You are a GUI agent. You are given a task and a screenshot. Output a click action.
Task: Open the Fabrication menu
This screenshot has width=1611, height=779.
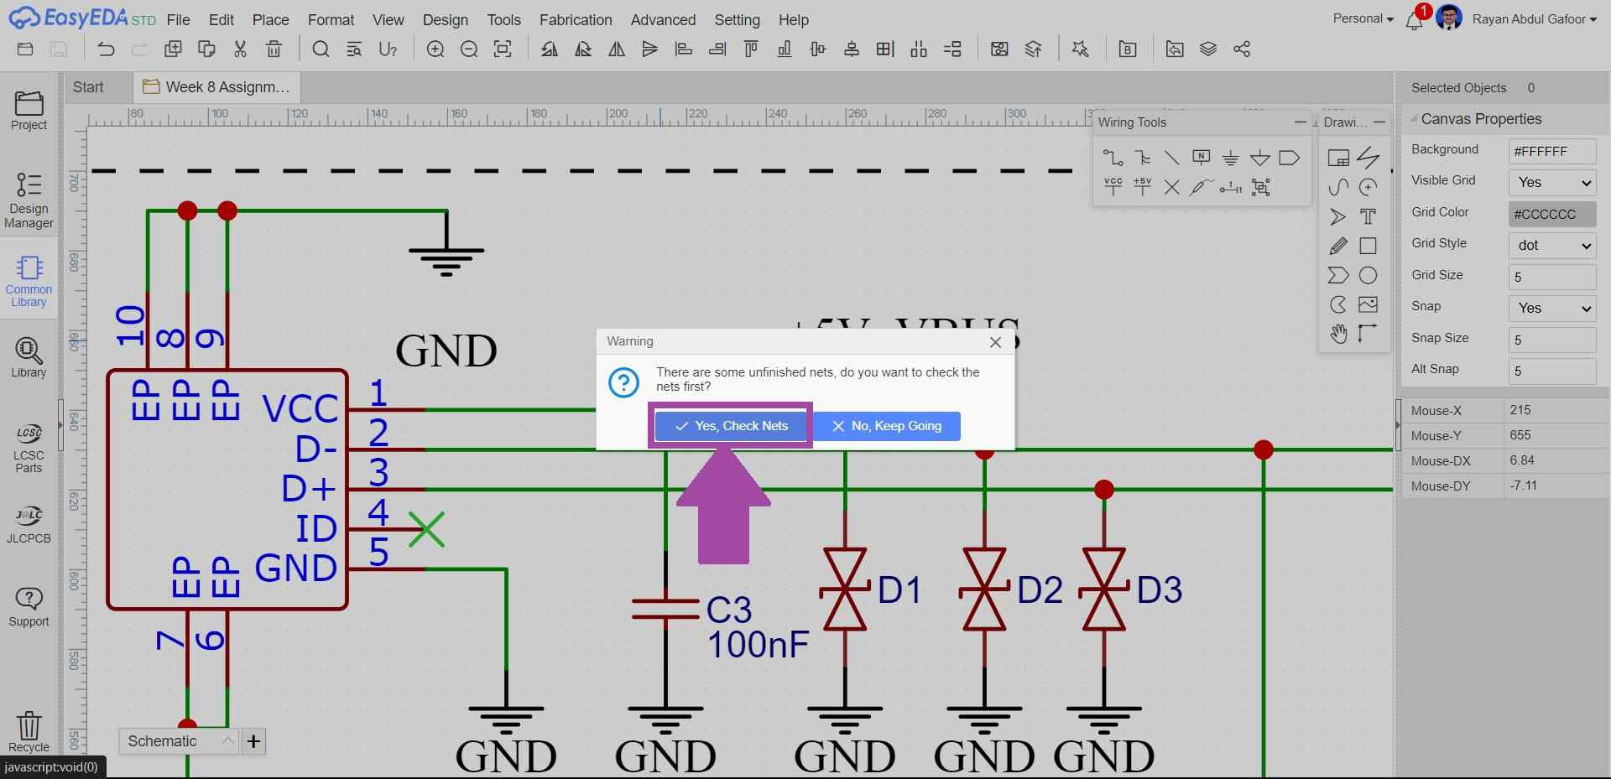[575, 20]
